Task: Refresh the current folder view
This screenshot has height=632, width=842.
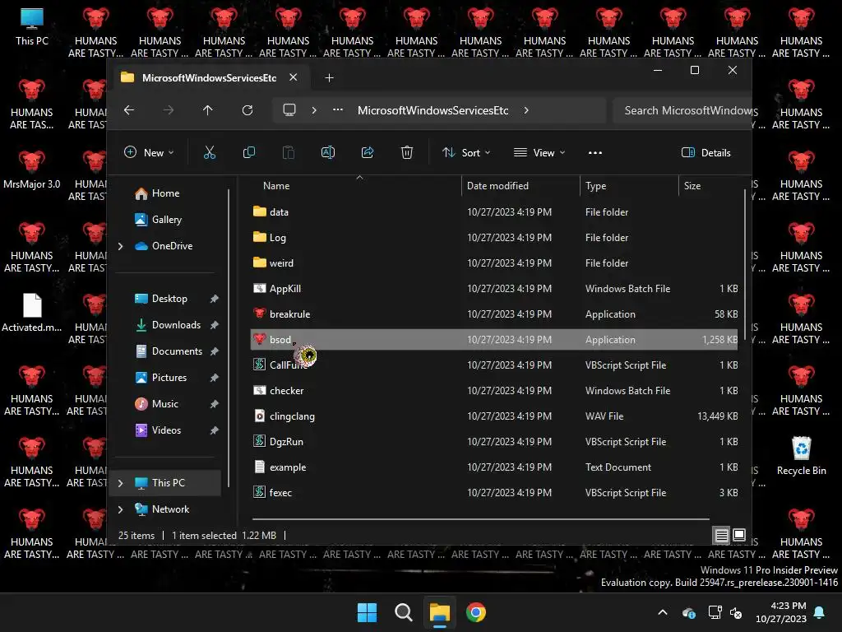Action: pos(248,110)
